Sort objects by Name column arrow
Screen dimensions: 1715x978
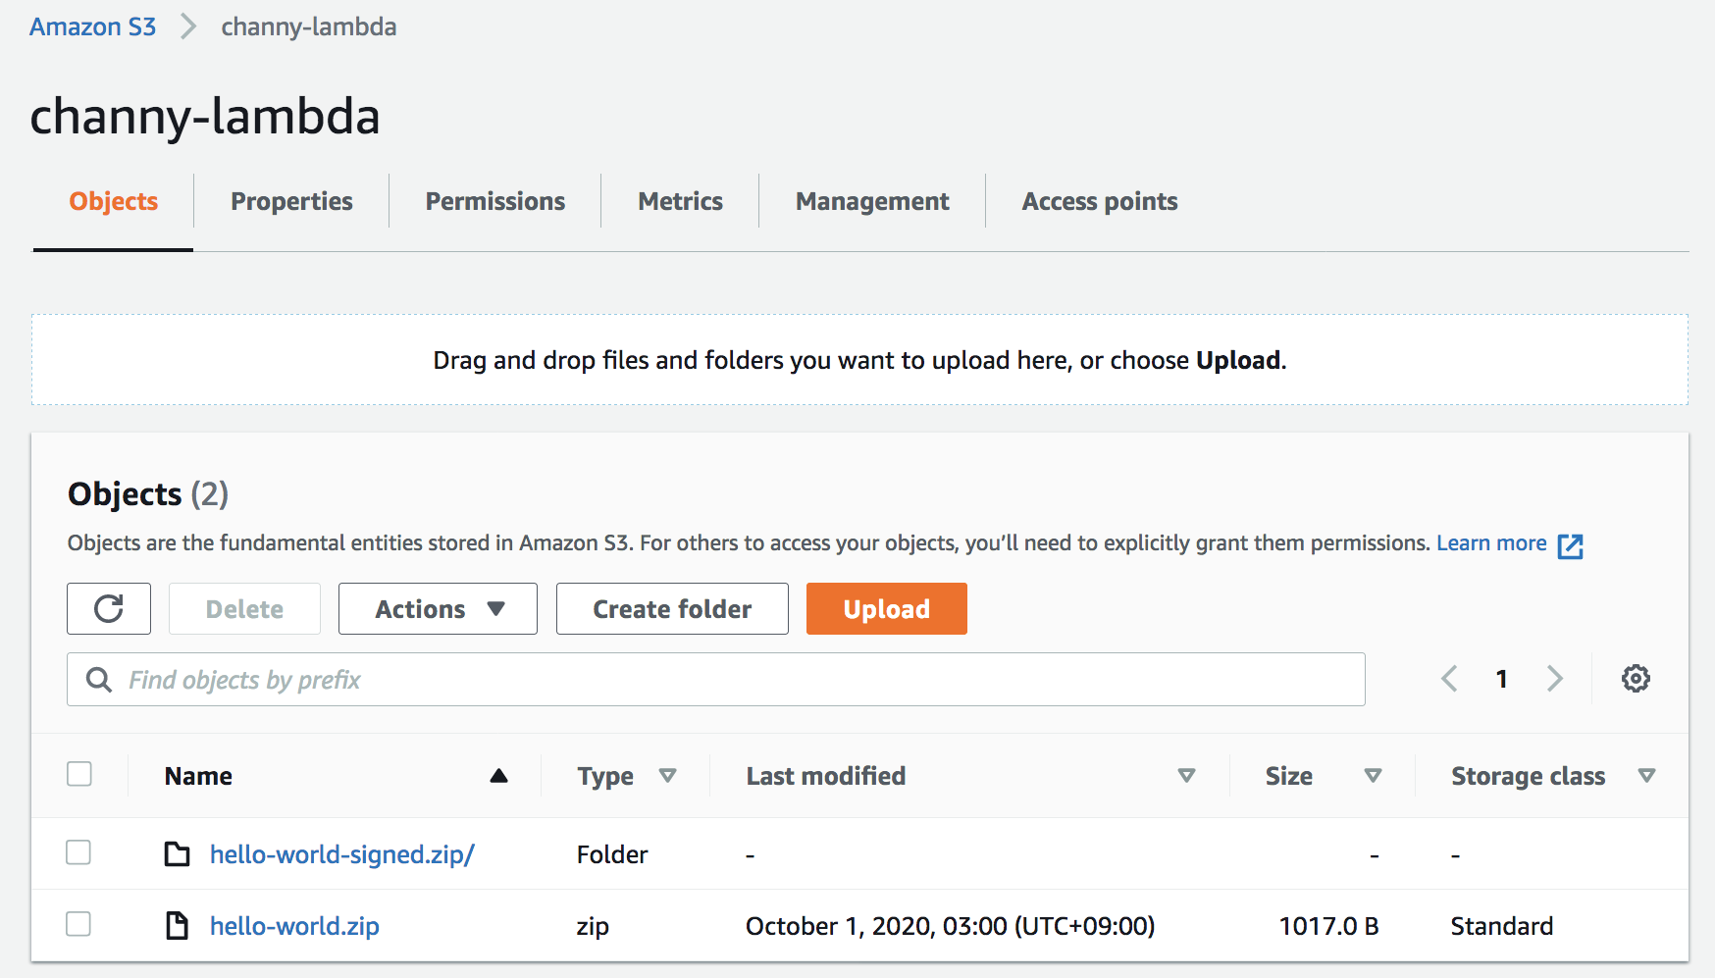tap(498, 776)
